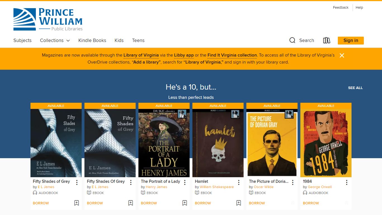
Task: Open The Picture of Doria... title link
Action: point(269,181)
